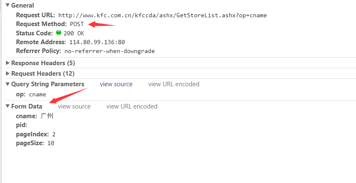This screenshot has height=183, width=356.
Task: Click the empty pid form data row
Action: pos(21,125)
